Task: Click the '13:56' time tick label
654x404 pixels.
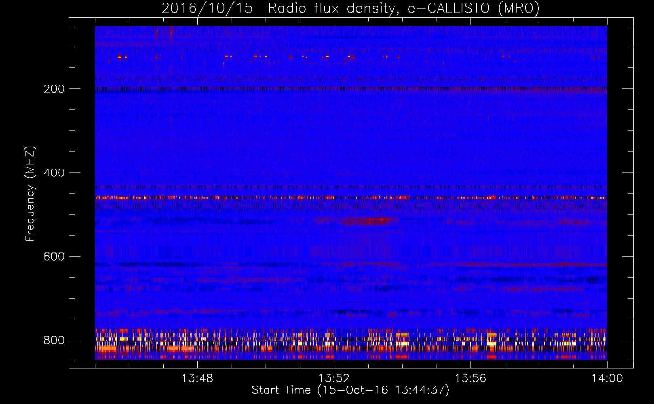Action: [470, 379]
